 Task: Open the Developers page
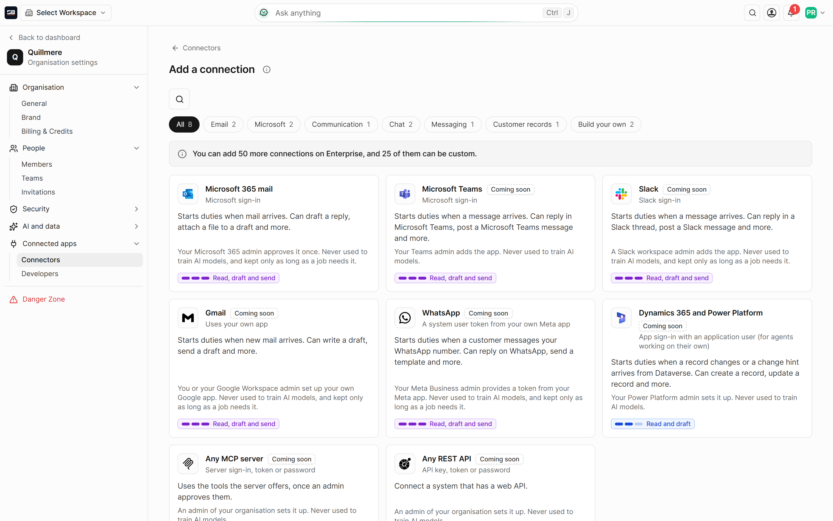click(40, 274)
